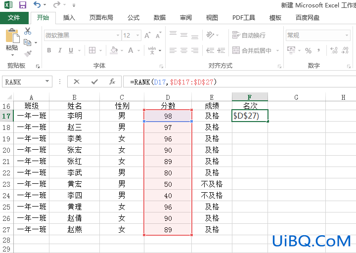Confirm the formula with checkmark
This screenshot has height=253, width=356.
[x=94, y=82]
